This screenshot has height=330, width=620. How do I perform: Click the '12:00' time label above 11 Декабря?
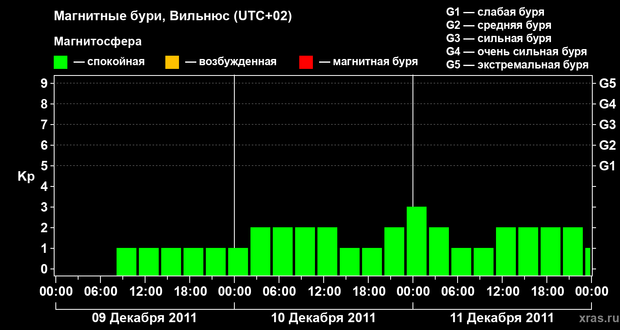click(x=502, y=292)
